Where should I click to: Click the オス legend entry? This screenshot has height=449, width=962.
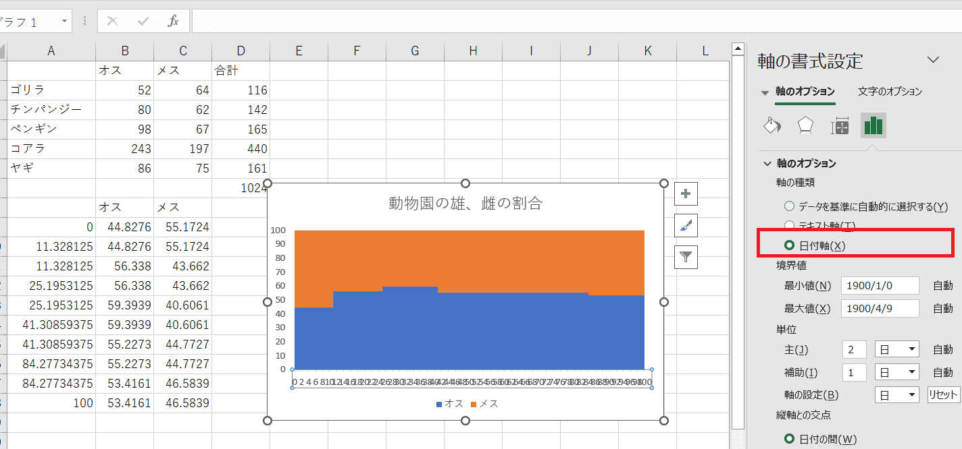point(449,404)
